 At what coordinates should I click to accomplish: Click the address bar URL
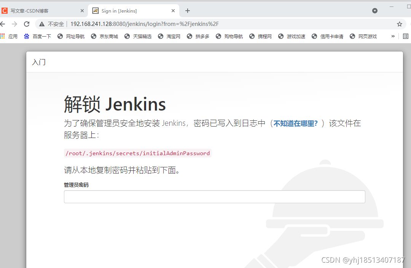145,24
